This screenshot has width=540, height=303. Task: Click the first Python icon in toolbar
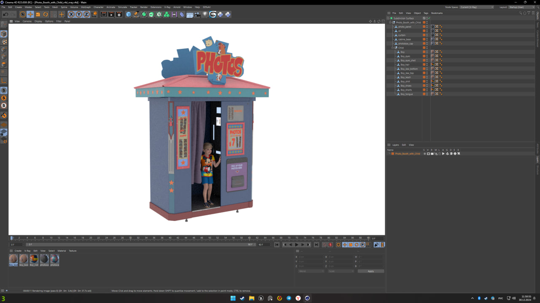point(220,14)
